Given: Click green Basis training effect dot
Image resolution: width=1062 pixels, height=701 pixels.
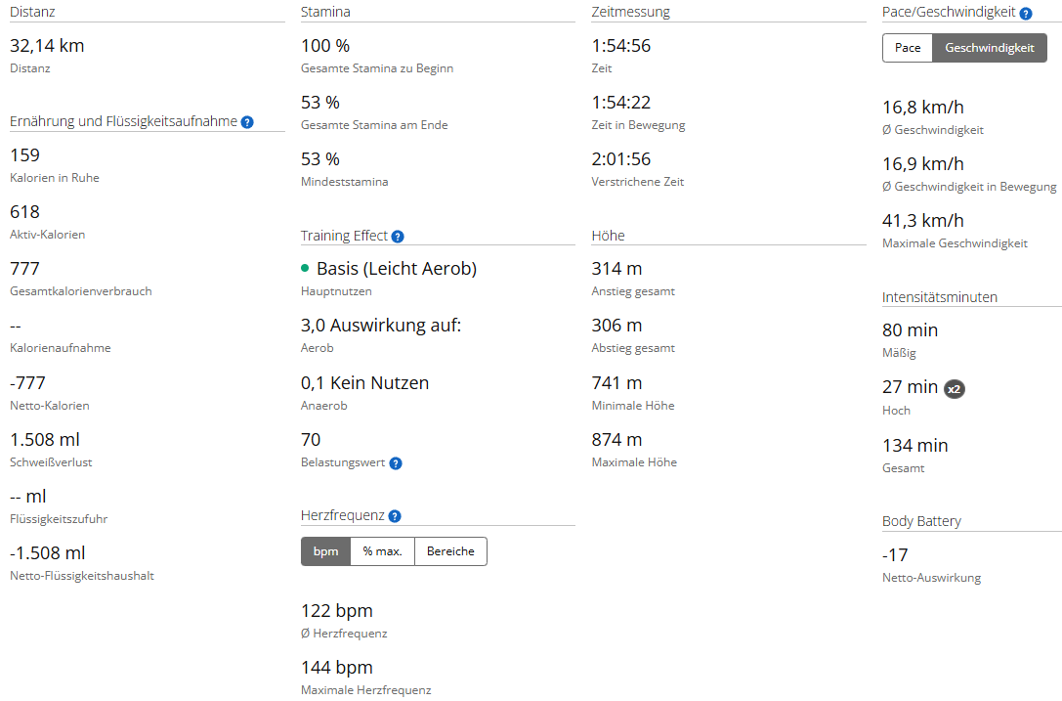Looking at the screenshot, I should (305, 269).
